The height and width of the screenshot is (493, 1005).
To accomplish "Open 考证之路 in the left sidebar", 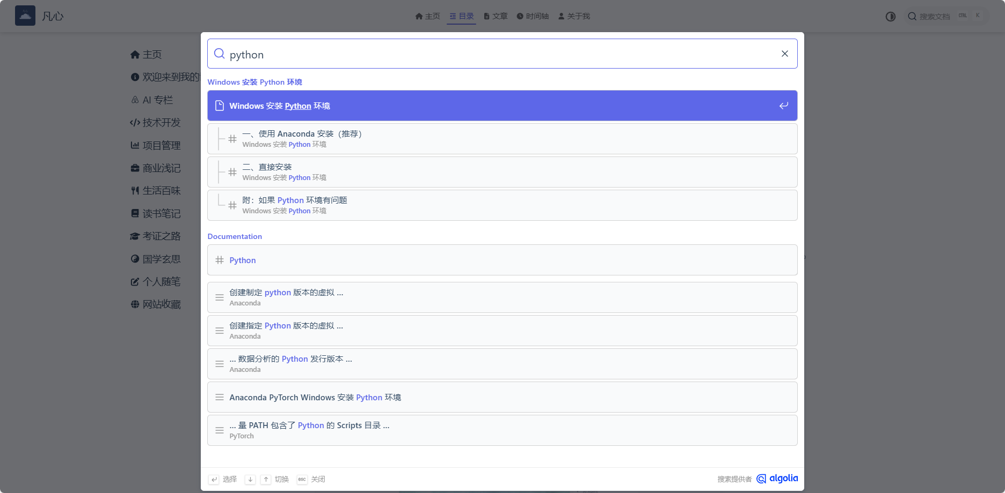I will pyautogui.click(x=155, y=236).
